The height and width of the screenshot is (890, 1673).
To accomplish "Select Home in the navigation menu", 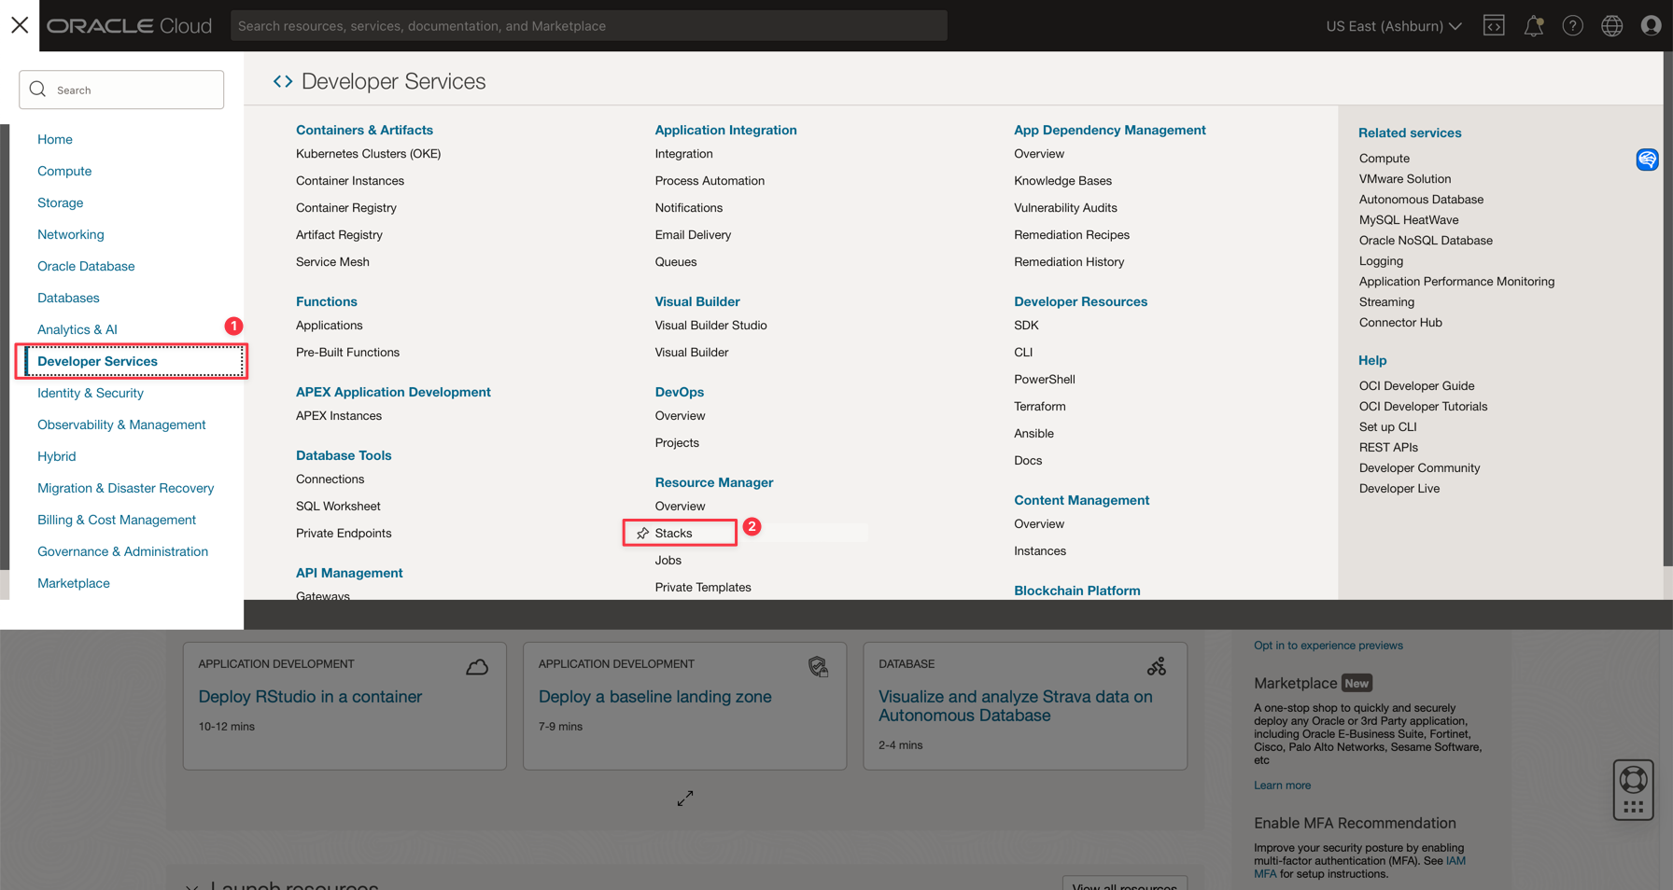I will (55, 139).
